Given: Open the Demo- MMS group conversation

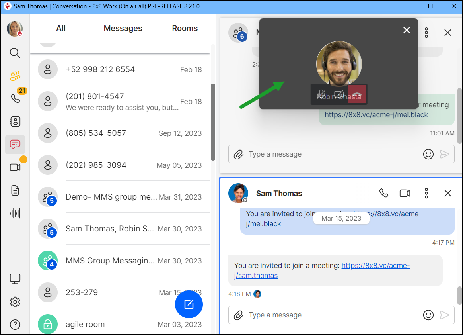Looking at the screenshot, I should tap(120, 197).
